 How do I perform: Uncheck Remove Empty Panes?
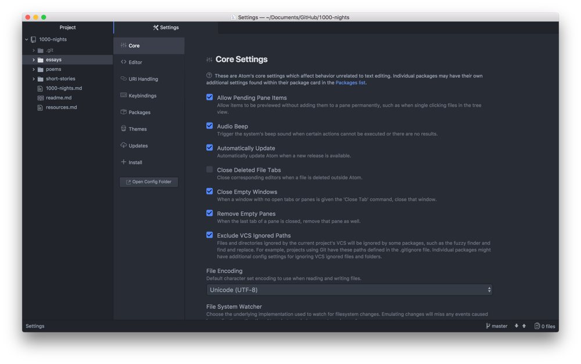(209, 213)
